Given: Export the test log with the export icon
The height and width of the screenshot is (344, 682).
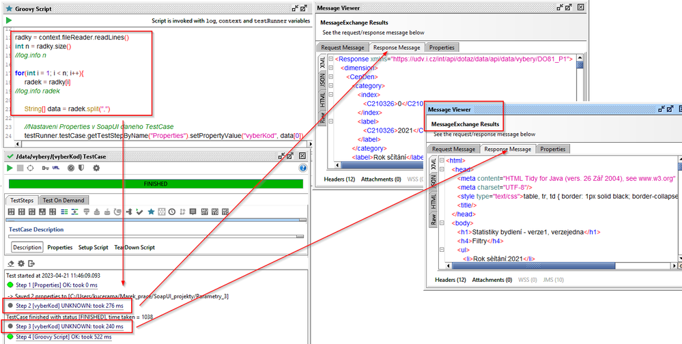Looking at the screenshot, I should click(31, 263).
